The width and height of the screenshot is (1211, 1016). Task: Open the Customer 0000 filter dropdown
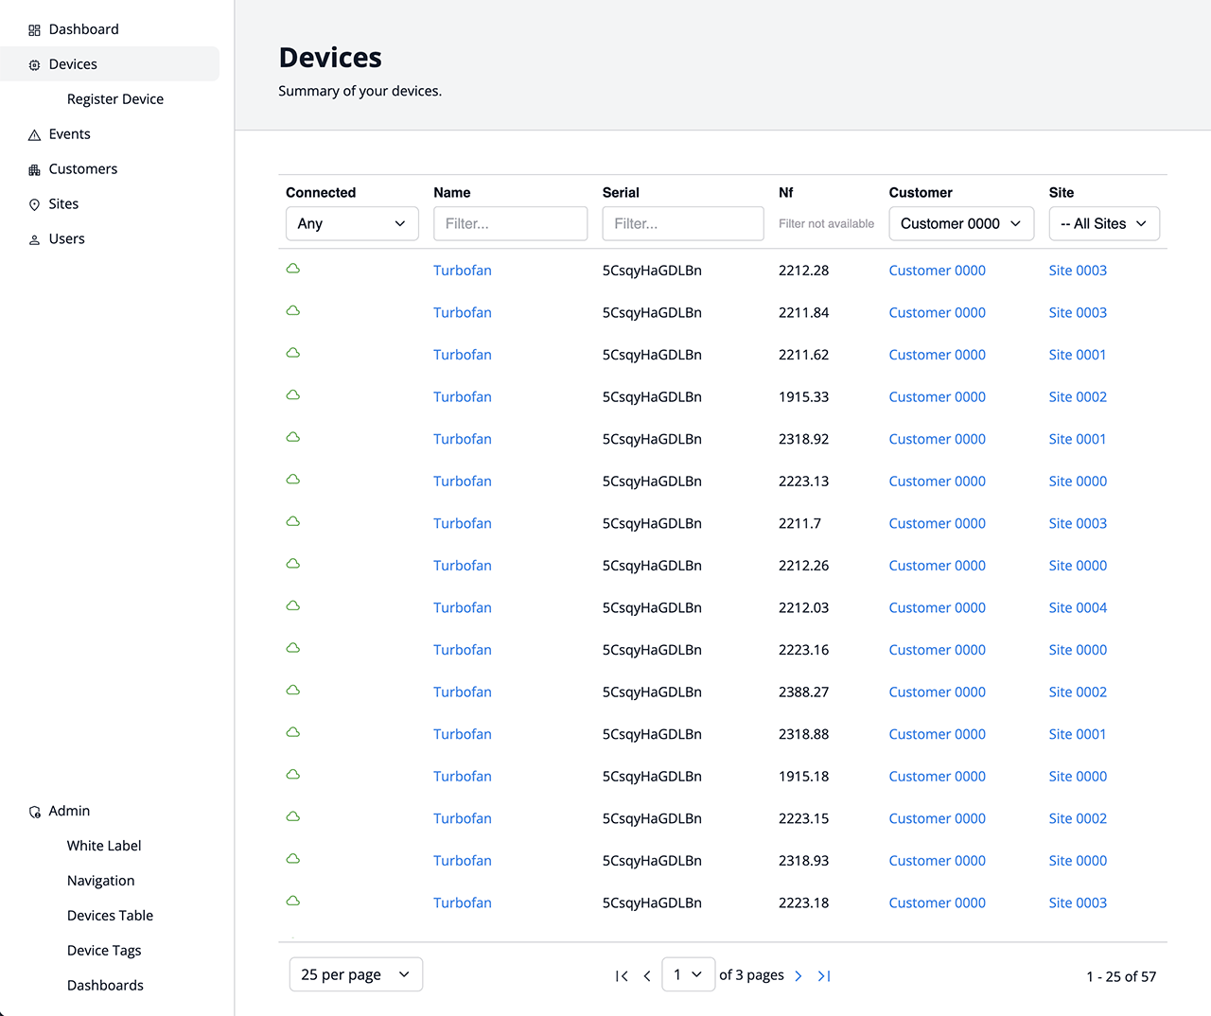coord(960,224)
